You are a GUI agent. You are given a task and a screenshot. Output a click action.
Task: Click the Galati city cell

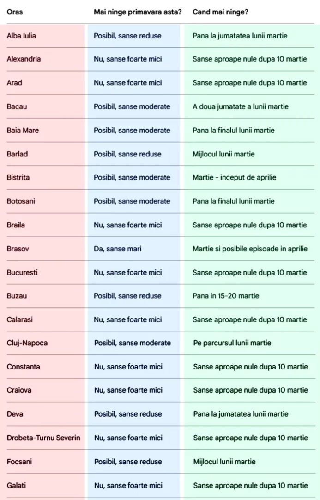(x=17, y=485)
